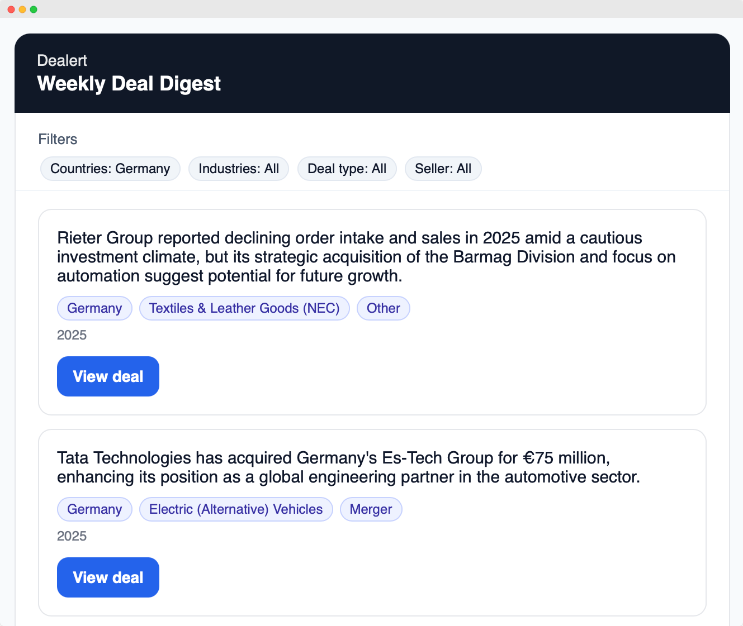View deal for the Rieter Group story
This screenshot has width=743, height=626.
click(x=108, y=376)
